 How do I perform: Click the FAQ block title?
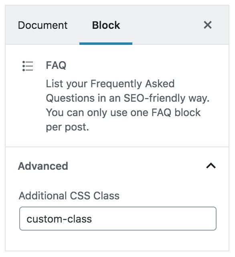point(56,65)
